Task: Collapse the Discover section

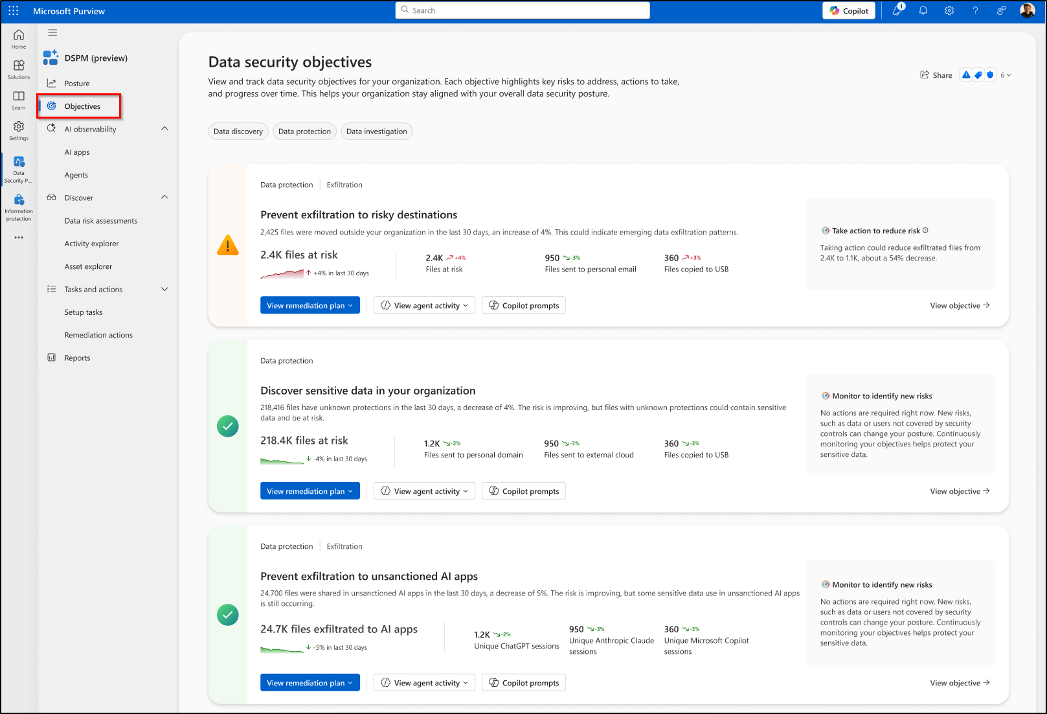Action: pos(164,197)
